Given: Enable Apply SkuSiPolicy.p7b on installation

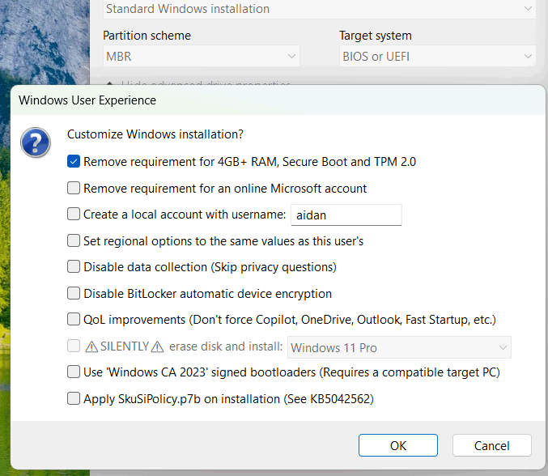Looking at the screenshot, I should coord(74,398).
